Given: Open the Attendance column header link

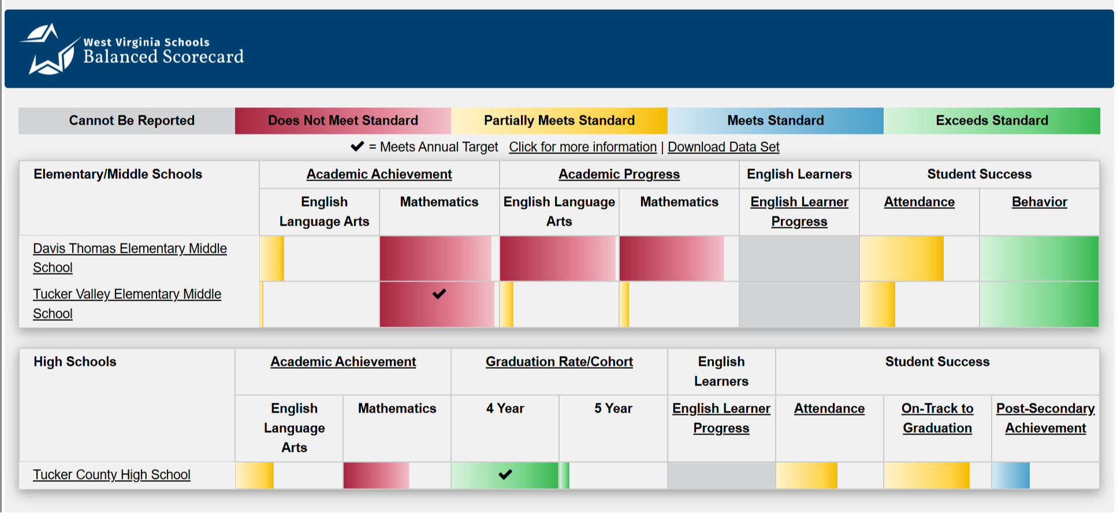Looking at the screenshot, I should 919,202.
